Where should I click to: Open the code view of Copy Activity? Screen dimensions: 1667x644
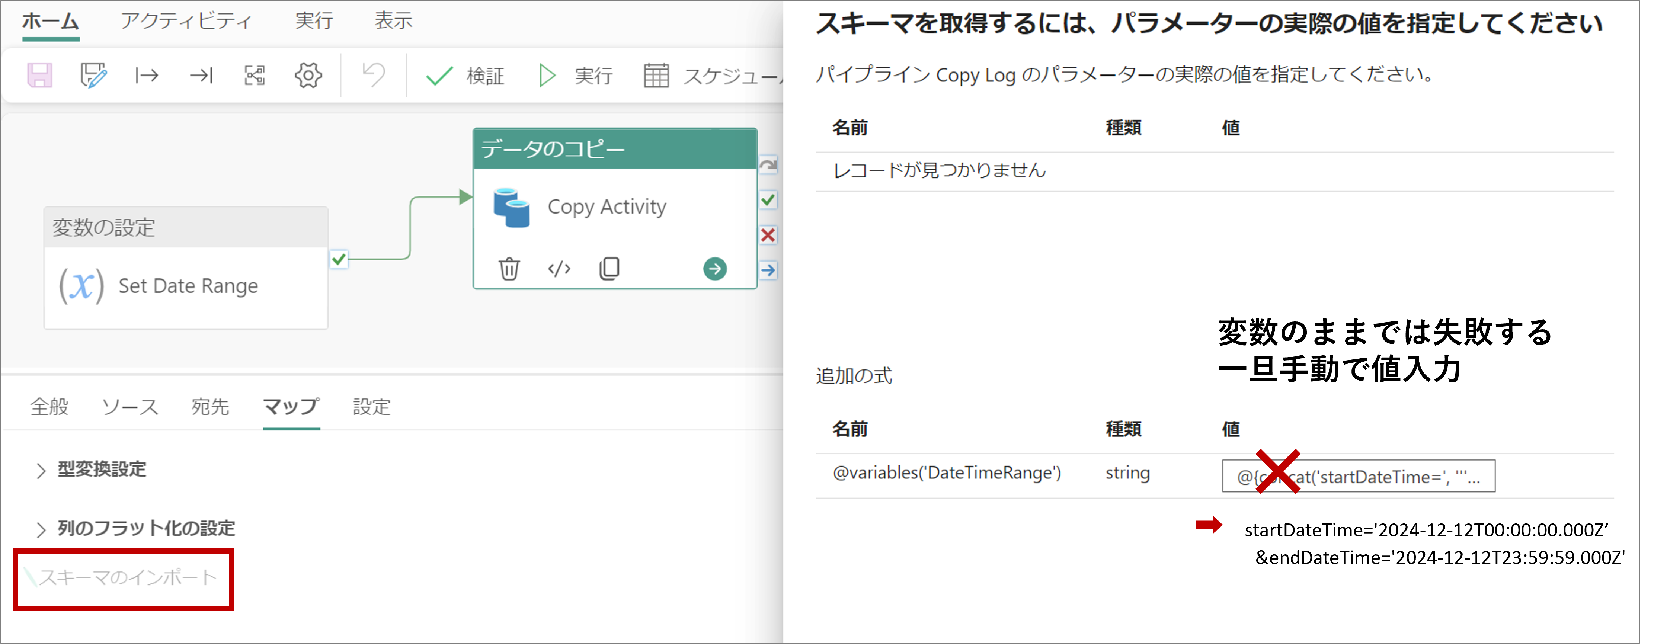(559, 268)
